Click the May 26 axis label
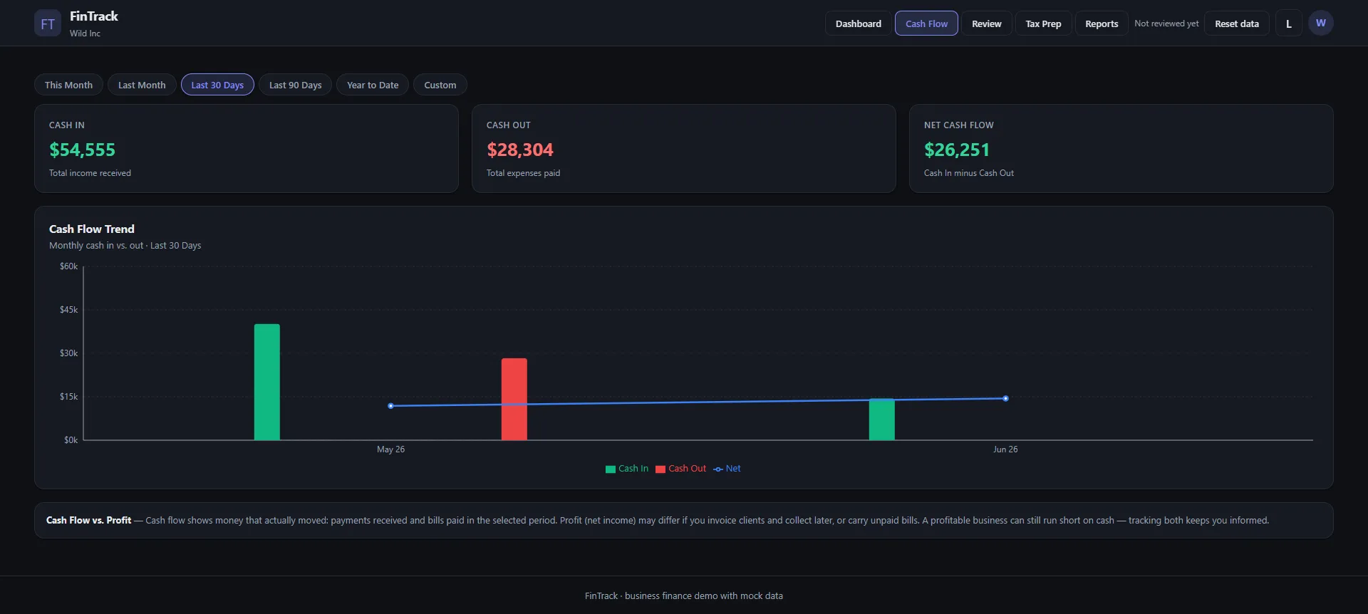The image size is (1368, 614). click(390, 449)
